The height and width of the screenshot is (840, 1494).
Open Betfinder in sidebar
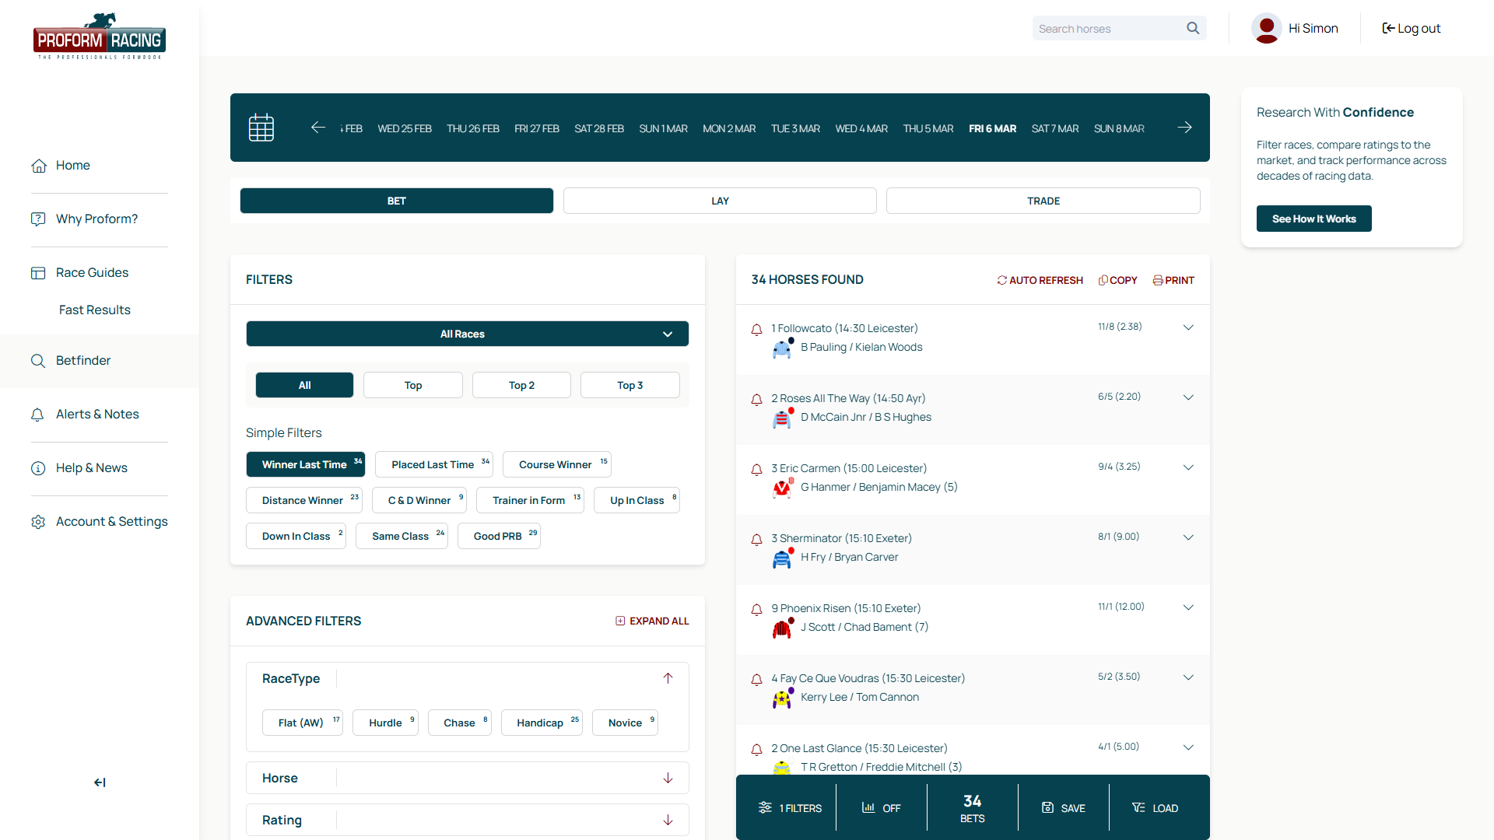pyautogui.click(x=83, y=360)
